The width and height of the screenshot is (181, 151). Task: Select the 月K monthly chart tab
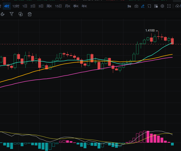pyautogui.click(x=67, y=6)
